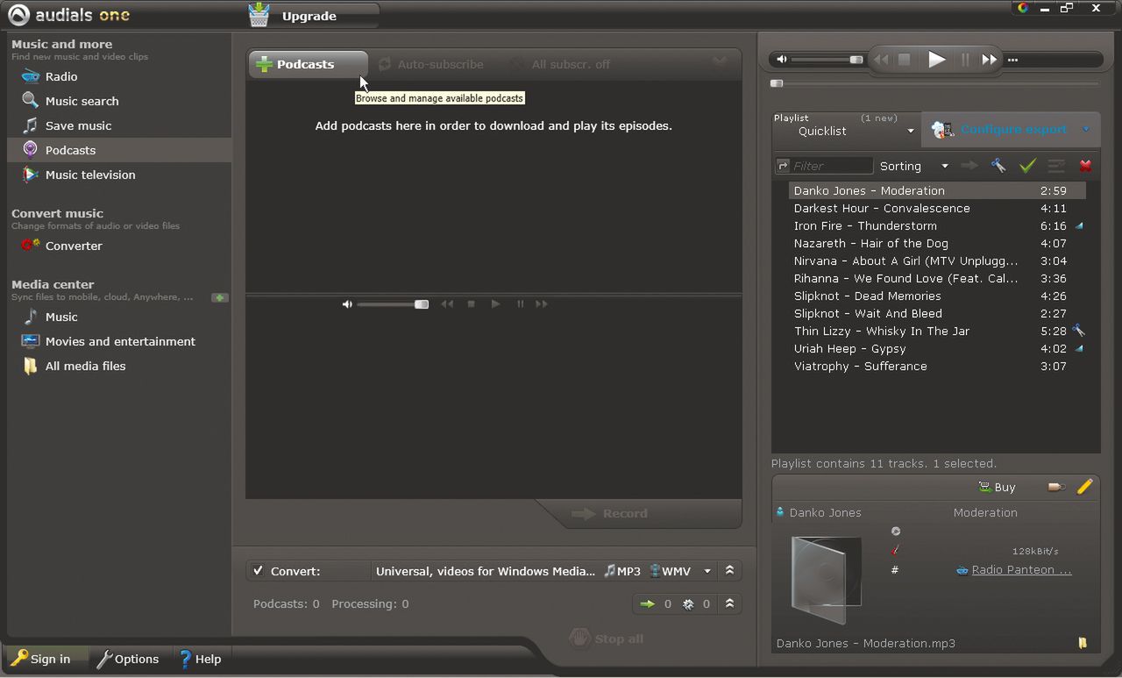Click the Filter input field

[x=831, y=166]
